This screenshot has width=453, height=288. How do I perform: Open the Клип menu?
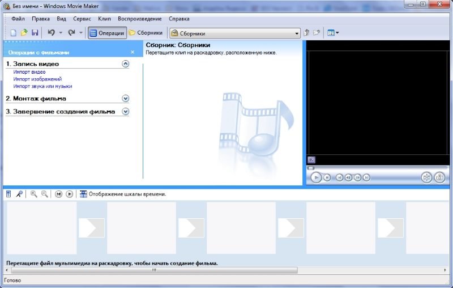104,19
